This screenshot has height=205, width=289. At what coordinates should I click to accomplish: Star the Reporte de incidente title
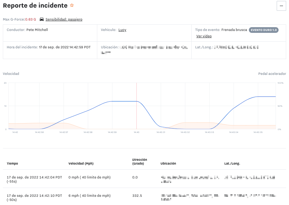point(72,5)
